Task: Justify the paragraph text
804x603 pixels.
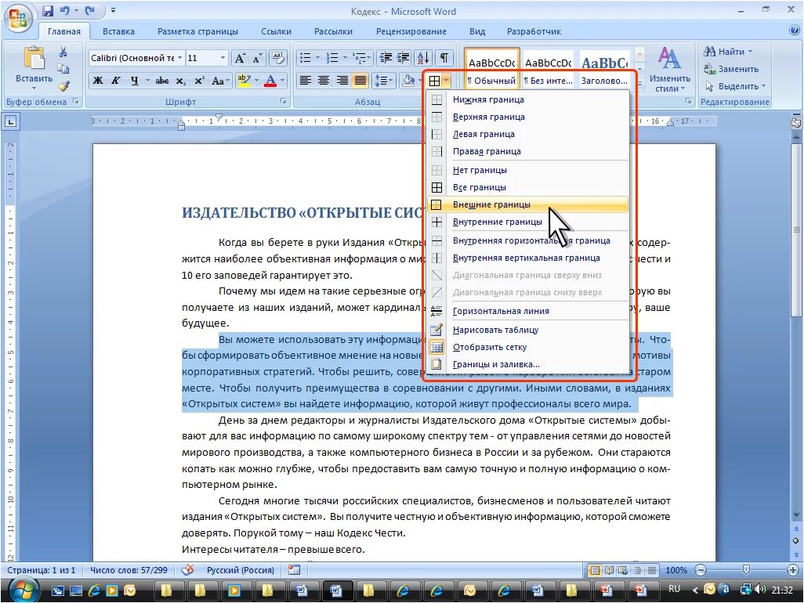Action: pos(360,81)
